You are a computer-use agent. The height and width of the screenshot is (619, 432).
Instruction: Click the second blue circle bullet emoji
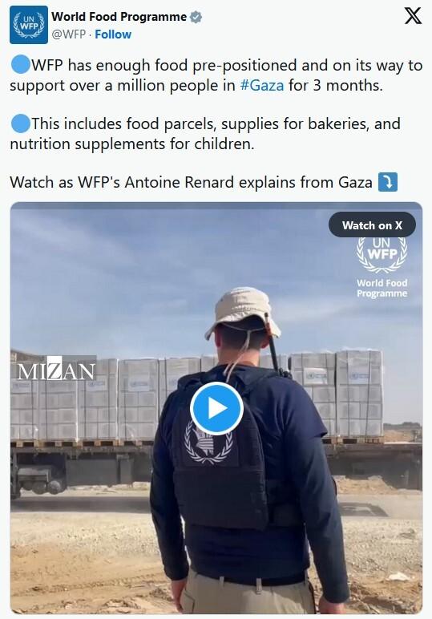click(x=20, y=123)
